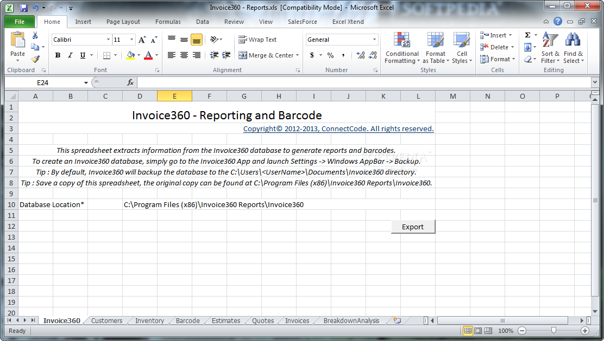Click the Insert Function fx button
The image size is (604, 341).
coord(130,82)
